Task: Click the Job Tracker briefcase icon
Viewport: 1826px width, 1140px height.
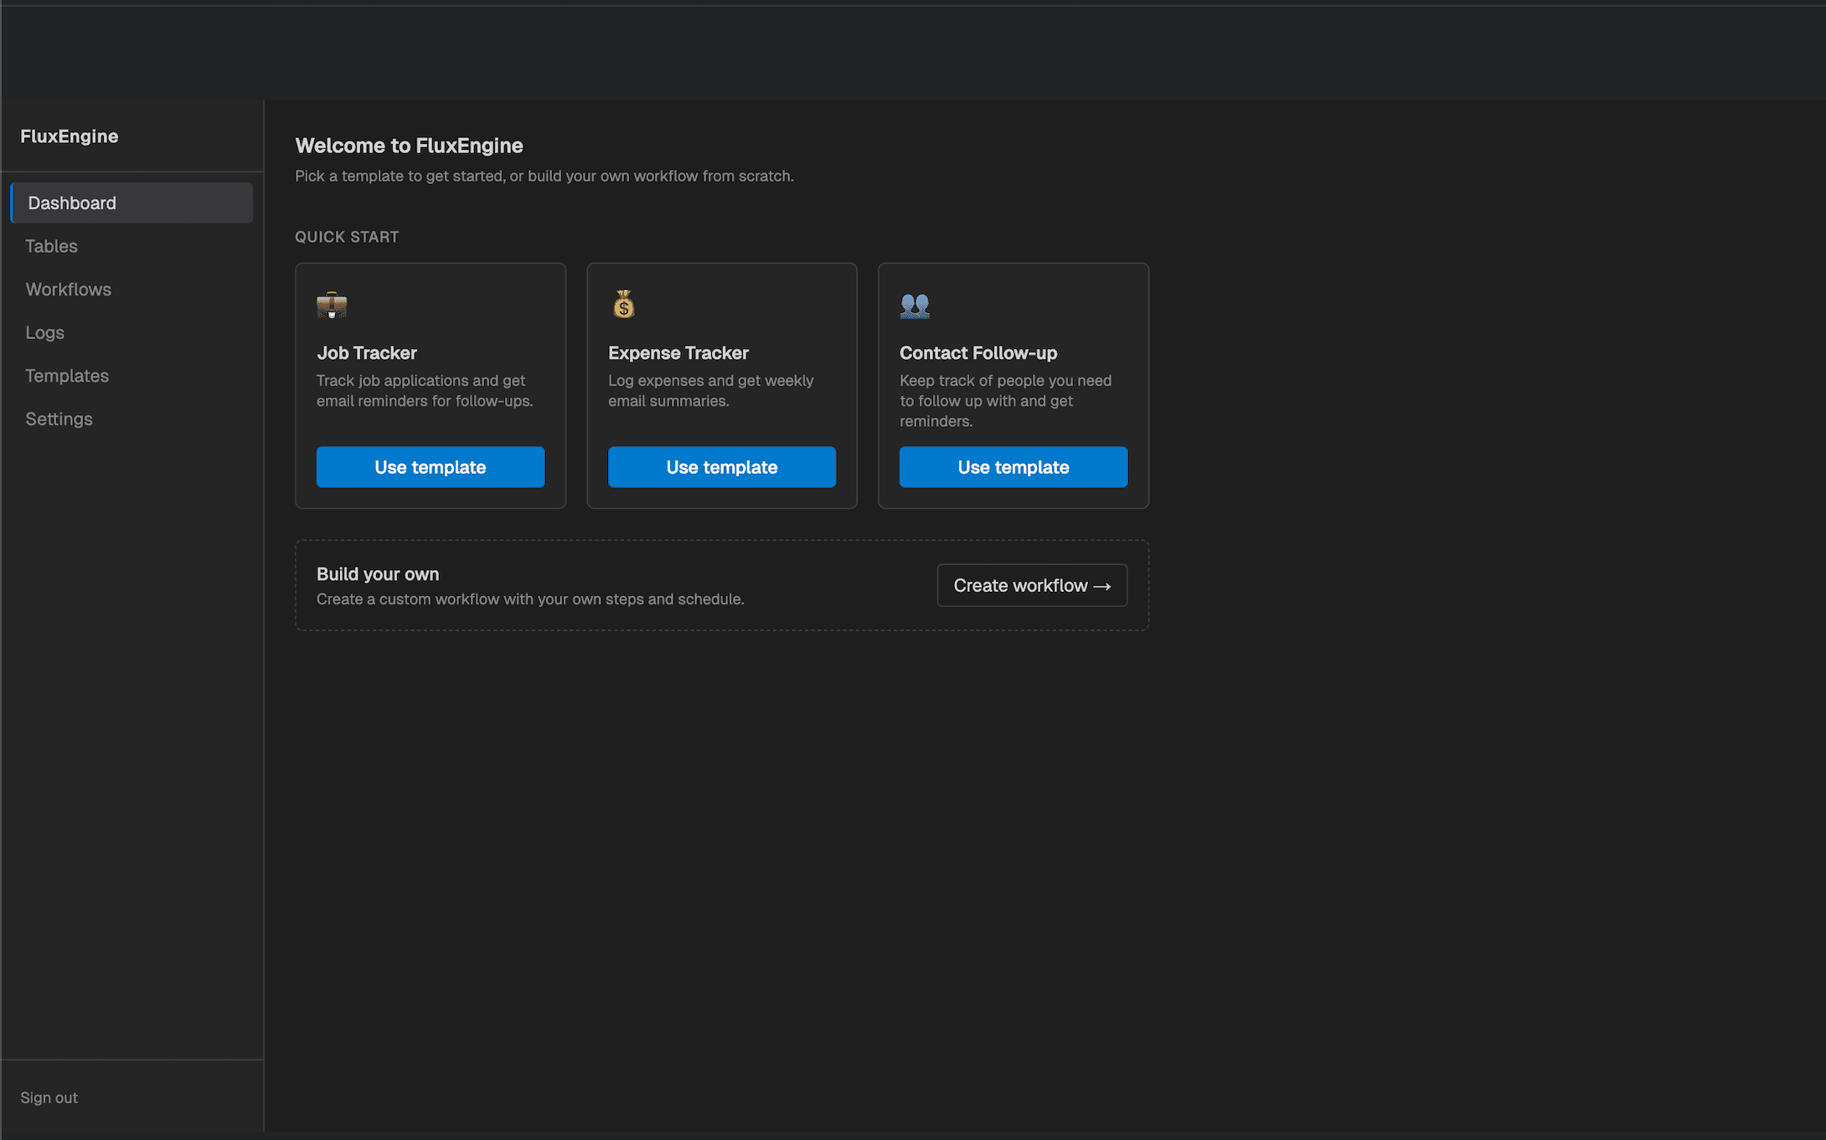Action: pyautogui.click(x=332, y=305)
